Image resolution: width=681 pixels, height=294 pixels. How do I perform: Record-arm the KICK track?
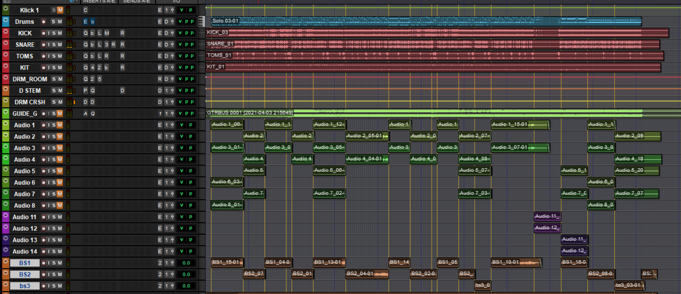pyautogui.click(x=43, y=33)
